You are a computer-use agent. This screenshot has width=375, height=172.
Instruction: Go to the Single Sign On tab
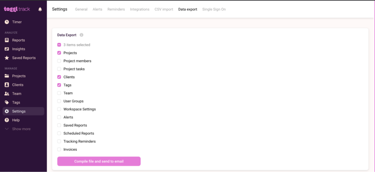click(214, 9)
